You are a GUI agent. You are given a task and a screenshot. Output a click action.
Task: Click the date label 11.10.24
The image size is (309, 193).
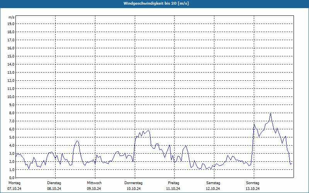[173, 189]
